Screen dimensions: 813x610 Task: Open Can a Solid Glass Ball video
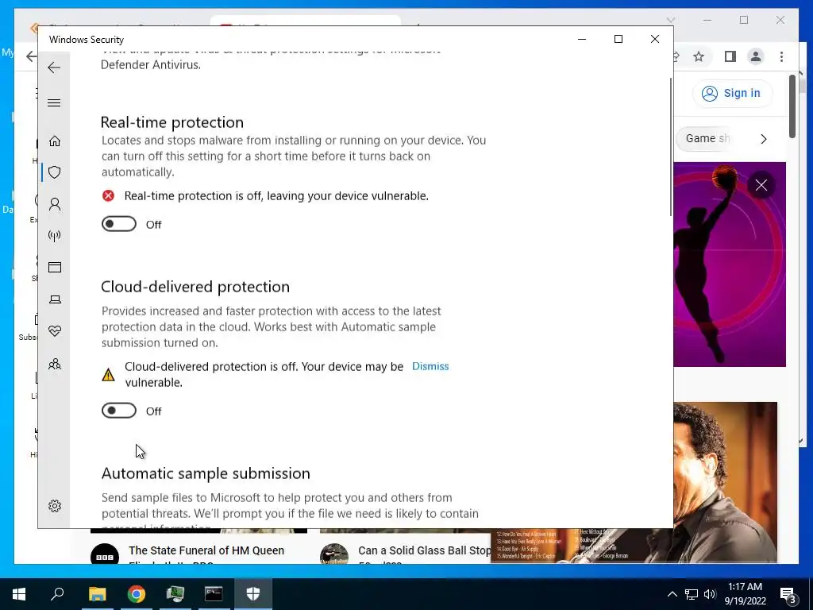tap(424, 551)
